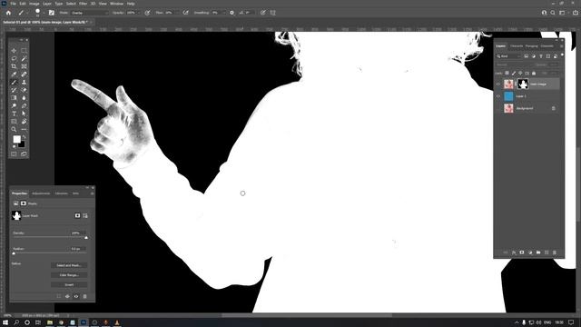This screenshot has width=581, height=327.
Task: Select the main image layer mask thumbnail
Action: click(x=523, y=84)
